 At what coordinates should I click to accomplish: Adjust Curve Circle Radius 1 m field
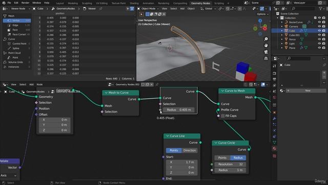(x=230, y=170)
